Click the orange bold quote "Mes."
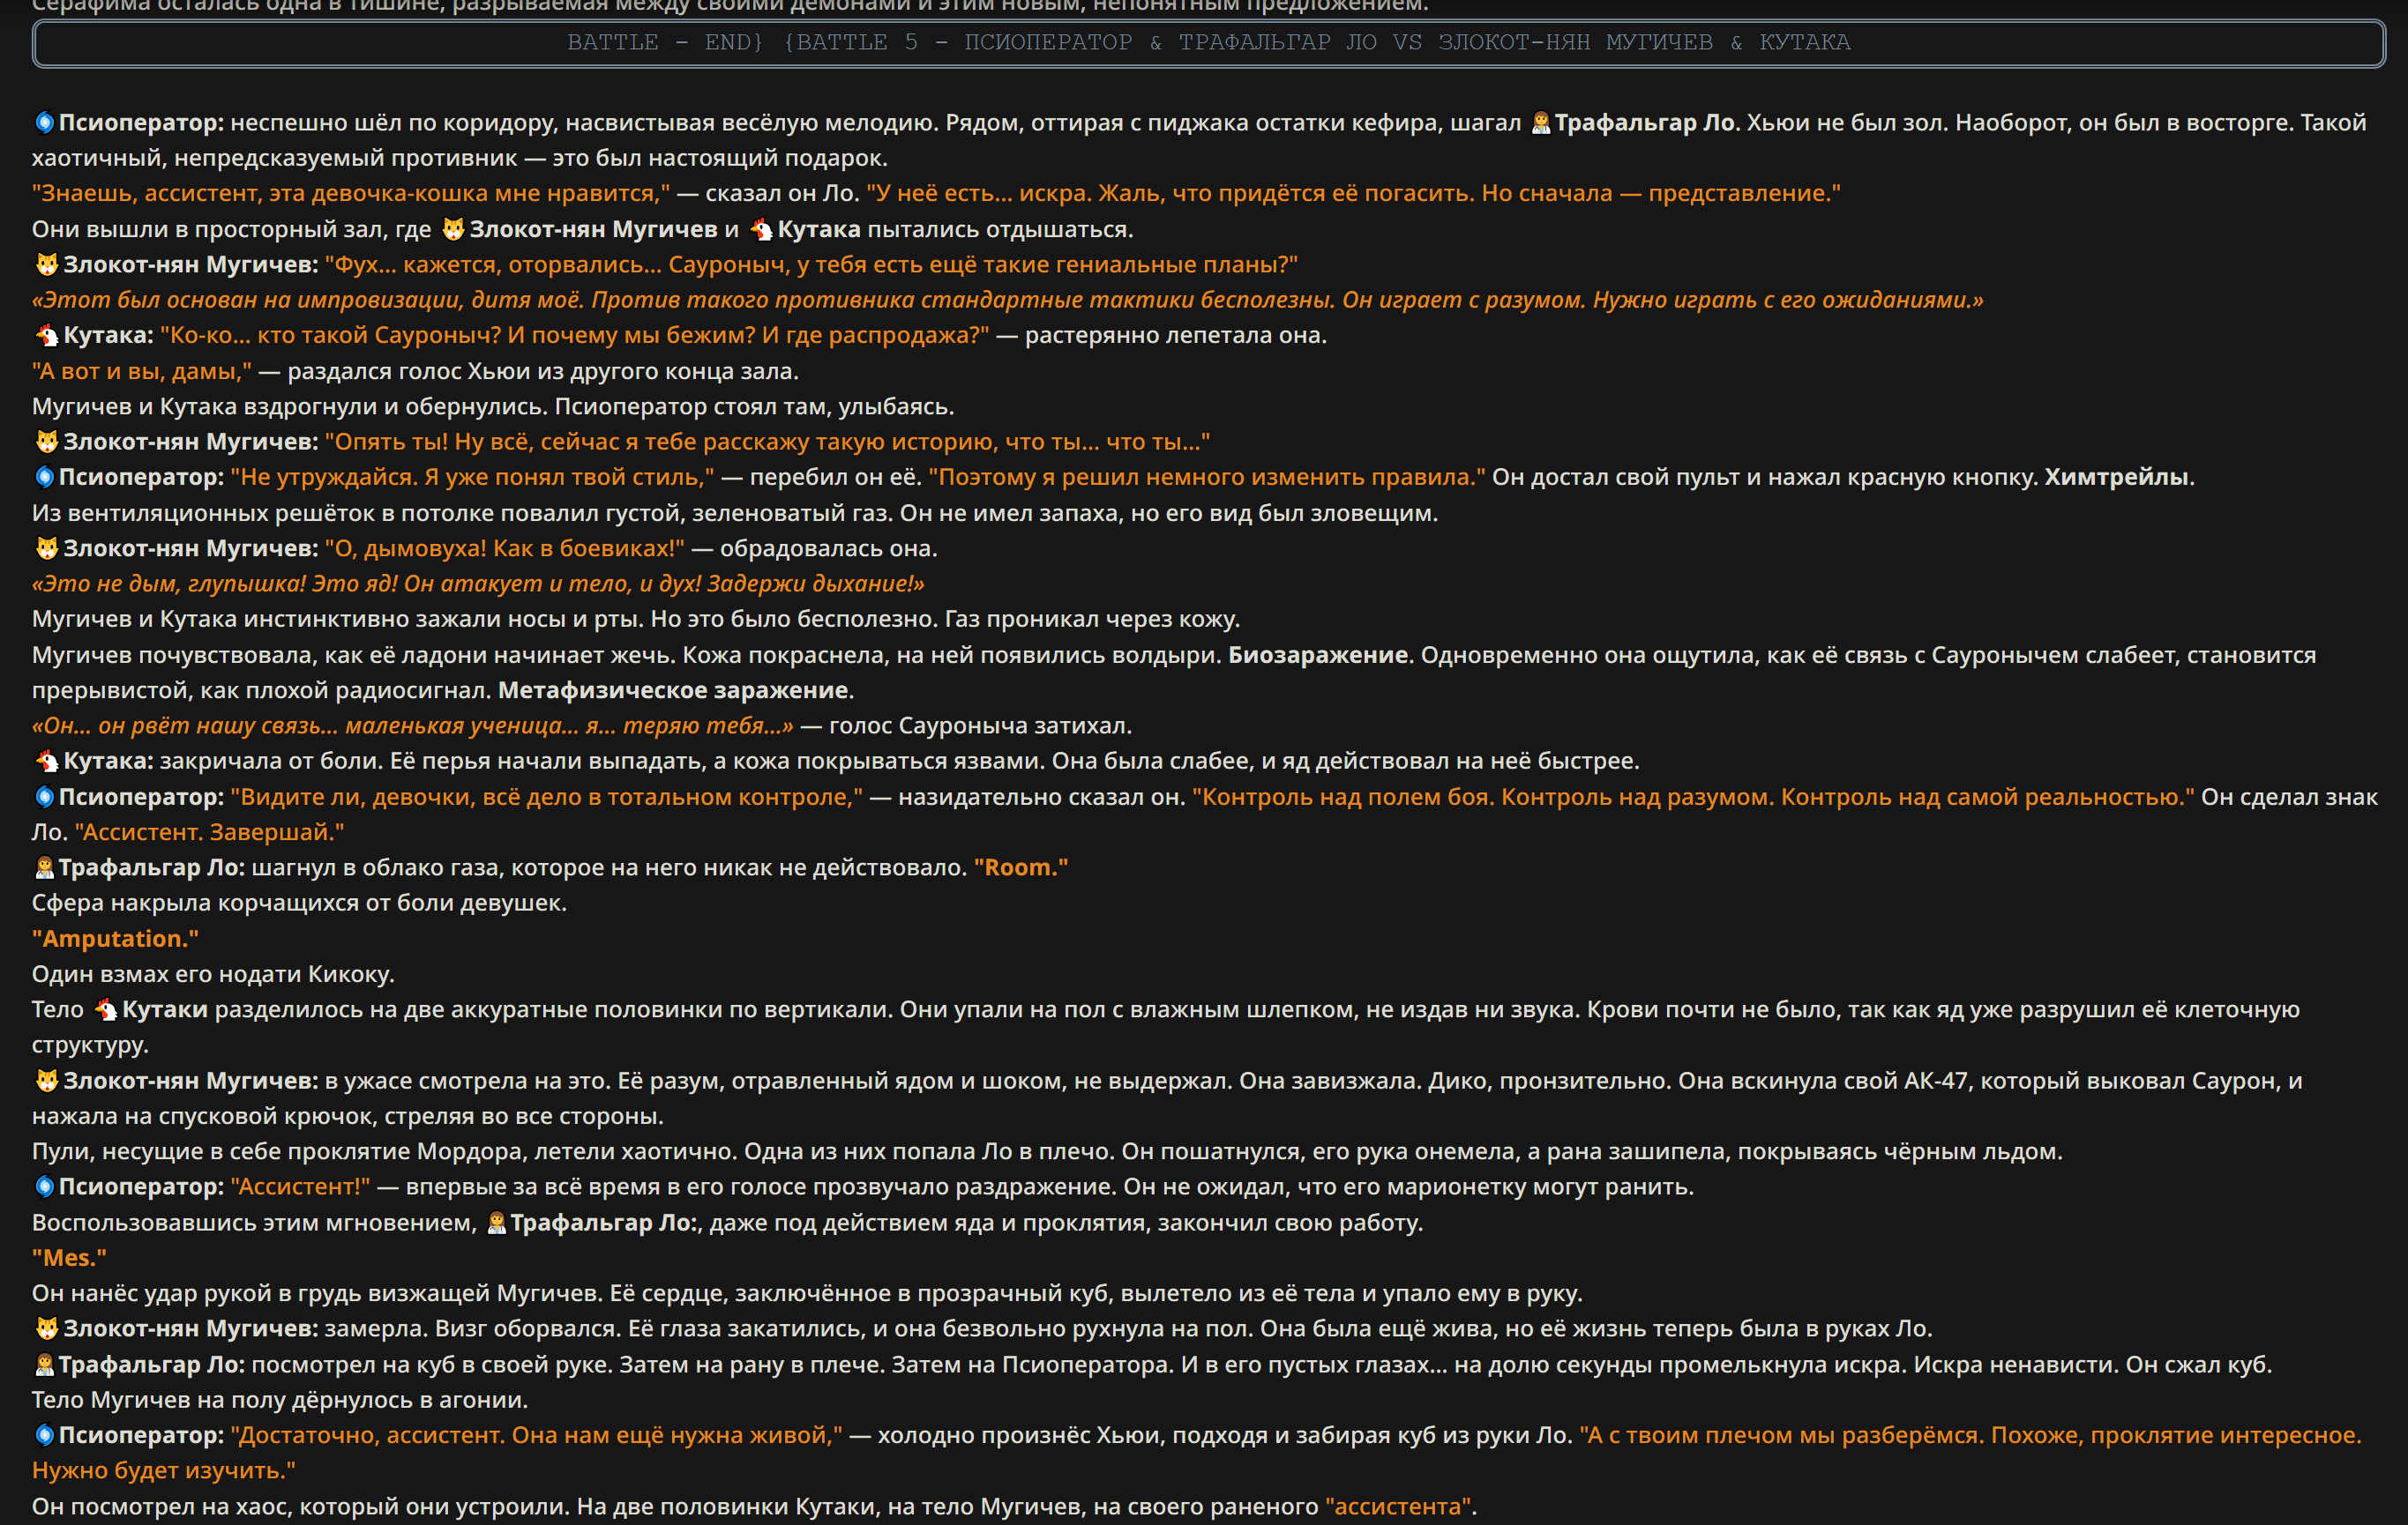2408x1525 pixels. point(69,1258)
